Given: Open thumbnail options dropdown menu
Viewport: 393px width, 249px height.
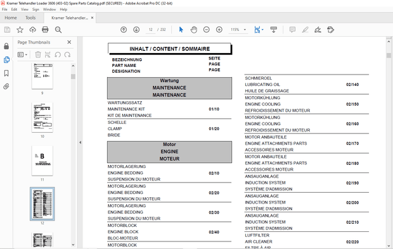Looking at the screenshot, I should click(x=22, y=54).
